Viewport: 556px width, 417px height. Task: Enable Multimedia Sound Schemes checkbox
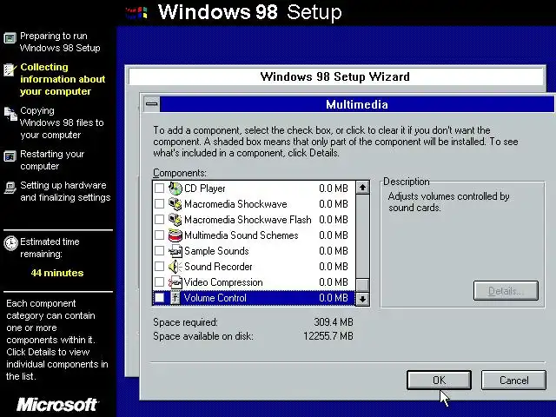(160, 235)
